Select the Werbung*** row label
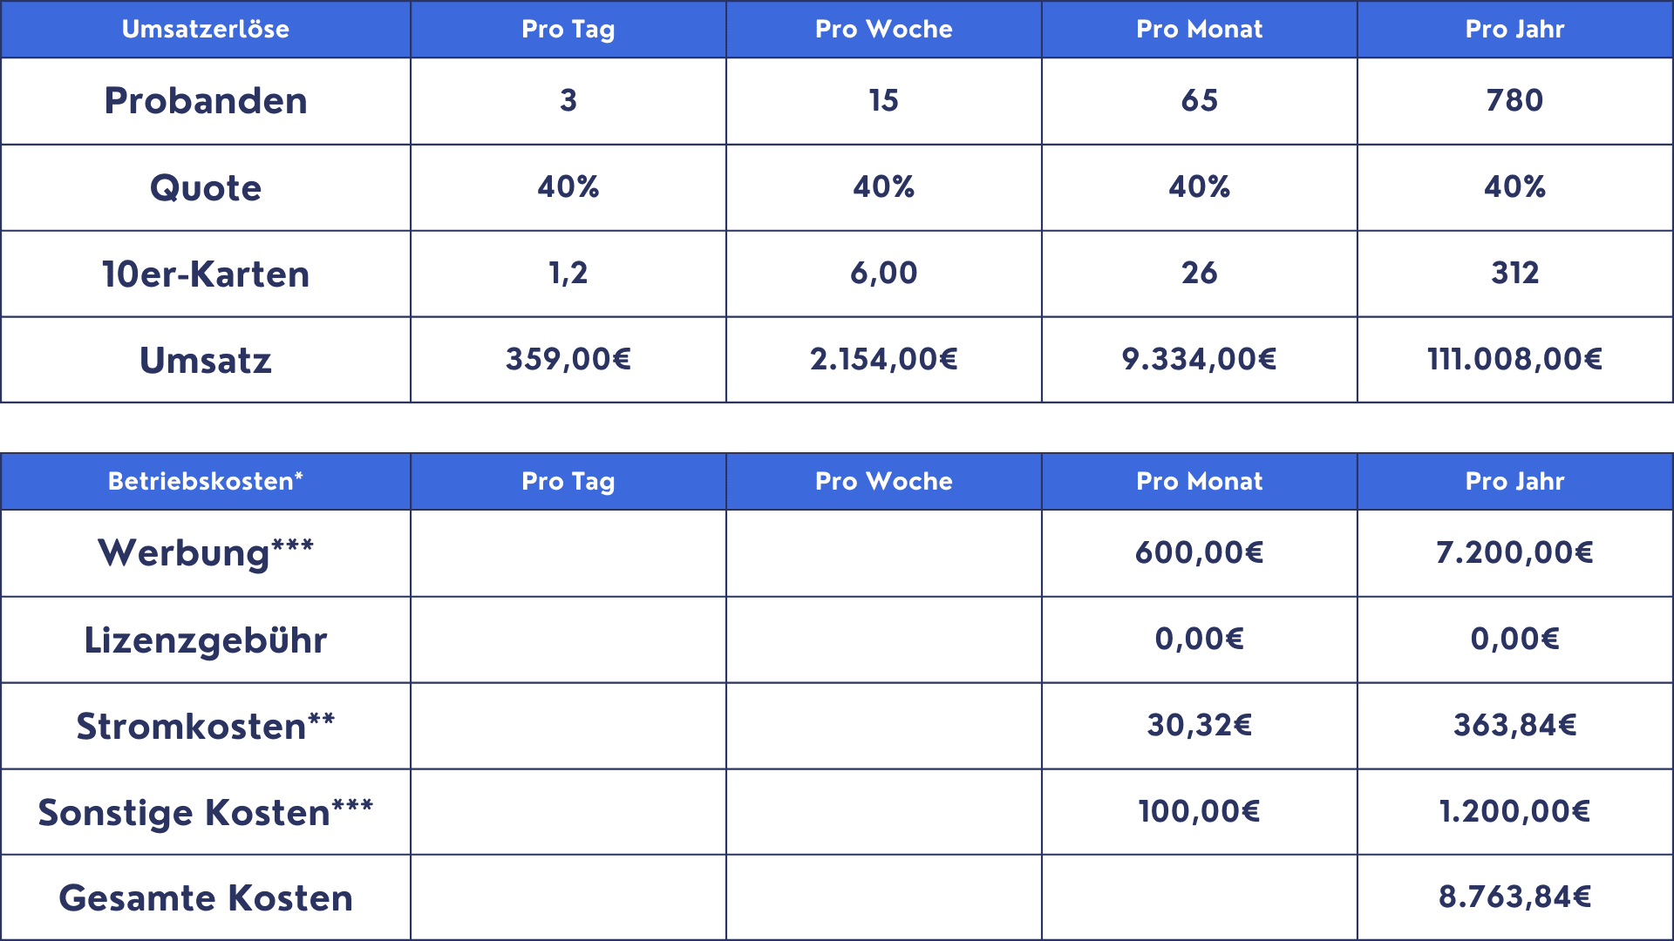 206,553
